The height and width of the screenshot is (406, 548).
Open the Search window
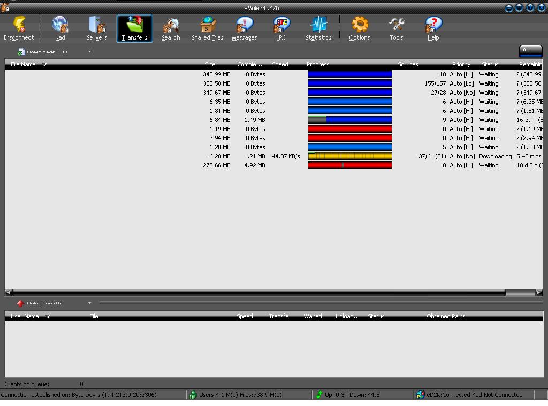(171, 29)
